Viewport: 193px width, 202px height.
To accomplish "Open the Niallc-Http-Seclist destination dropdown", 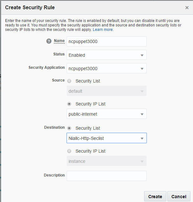I will [107, 138].
